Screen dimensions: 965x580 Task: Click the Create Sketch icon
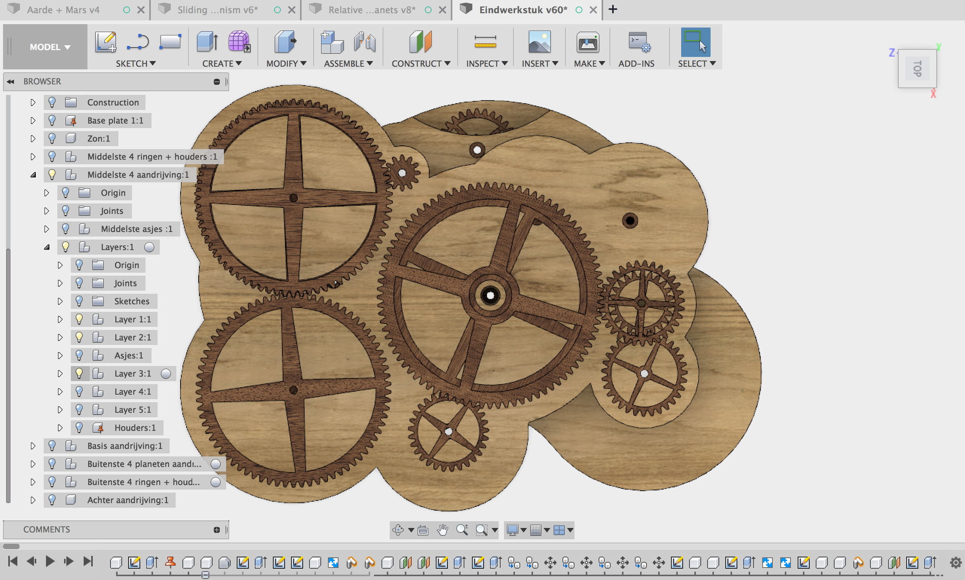[x=106, y=42]
